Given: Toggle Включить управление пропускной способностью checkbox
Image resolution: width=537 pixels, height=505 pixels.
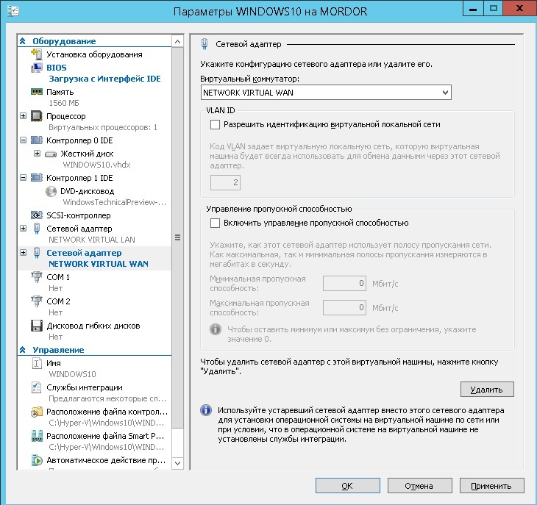Looking at the screenshot, I should (x=216, y=223).
